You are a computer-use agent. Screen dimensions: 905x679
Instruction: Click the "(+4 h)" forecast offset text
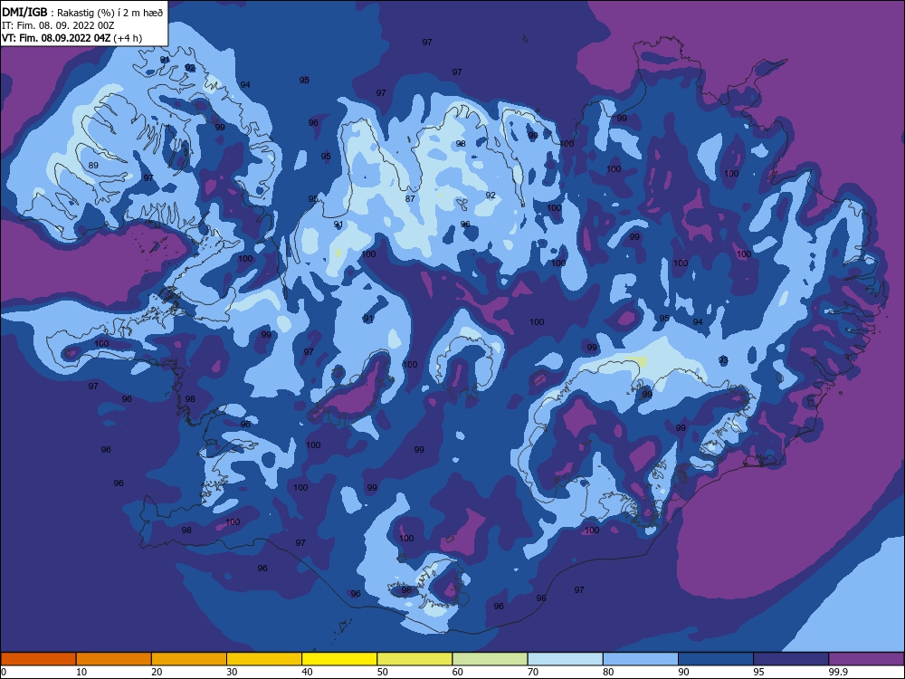(x=128, y=38)
